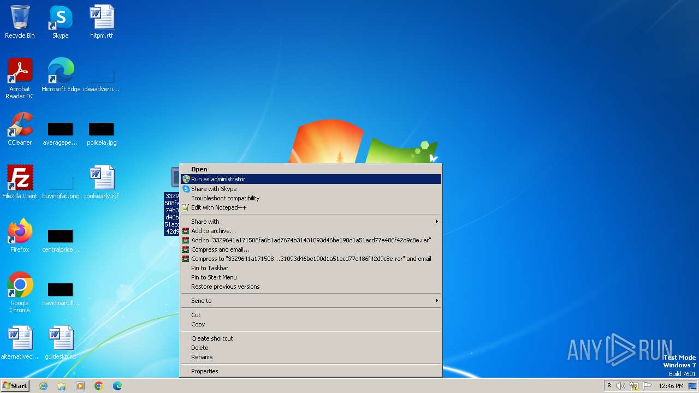Open the Recycle Bin desktop icon
The height and width of the screenshot is (393, 699).
click(x=20, y=22)
